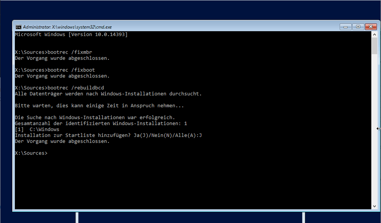Viewport: 381px width, 223px height.
Task: Click the bootrec /rebuildbcd command line
Action: point(59,88)
